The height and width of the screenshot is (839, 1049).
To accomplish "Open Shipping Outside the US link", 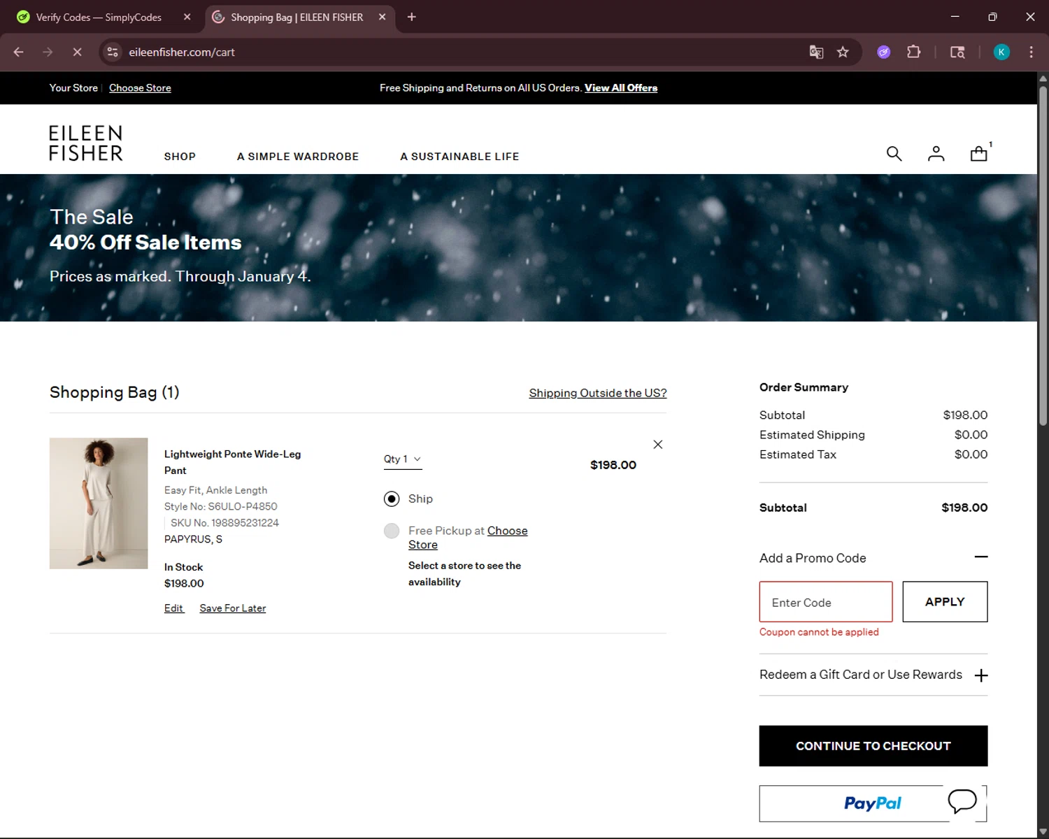I will tap(598, 393).
